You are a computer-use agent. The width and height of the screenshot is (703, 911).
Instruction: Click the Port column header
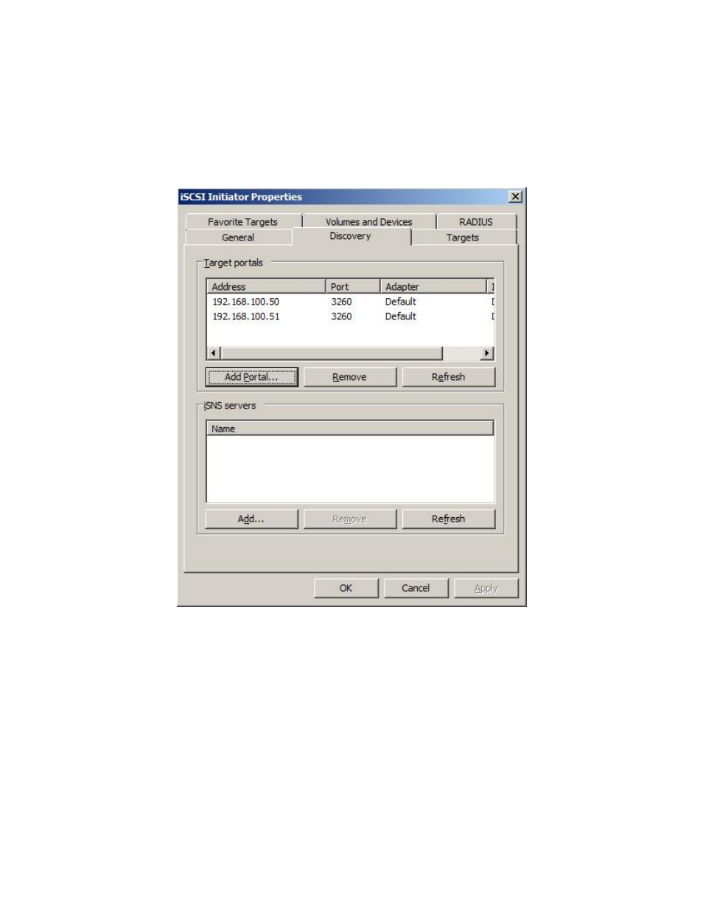(352, 286)
